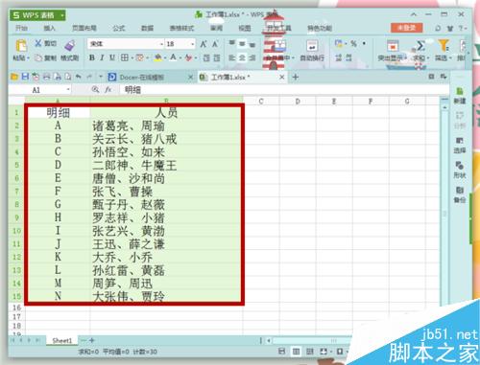Click the orange not-logged-in button
The height and width of the screenshot is (365, 480).
coord(406,28)
